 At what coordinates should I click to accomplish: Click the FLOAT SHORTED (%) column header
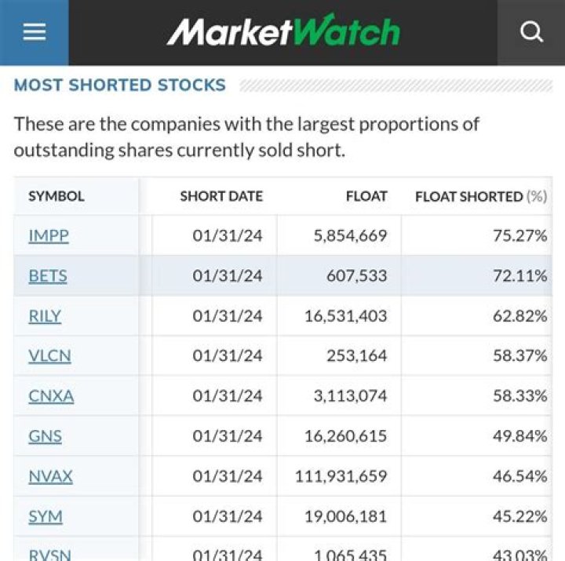pyautogui.click(x=480, y=196)
